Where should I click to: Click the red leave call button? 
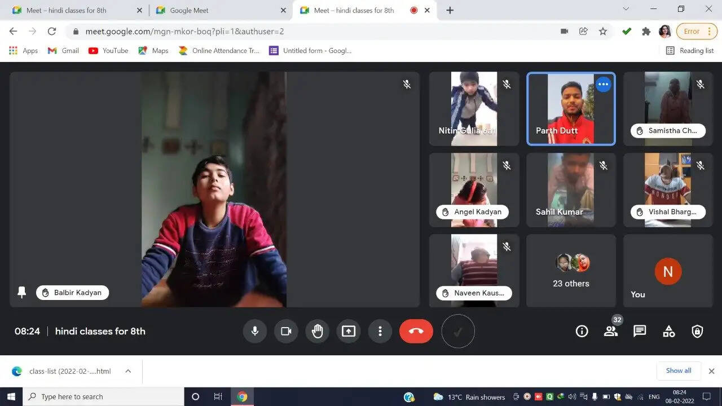(416, 331)
